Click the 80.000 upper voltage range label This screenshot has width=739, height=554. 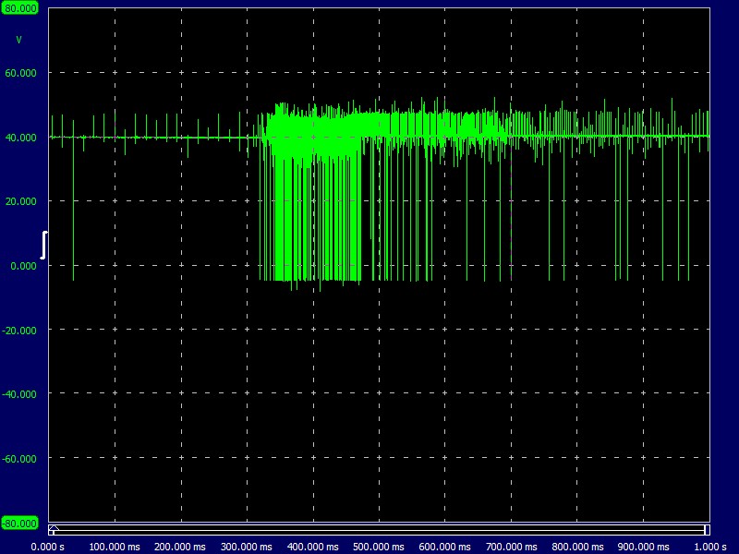coord(19,8)
